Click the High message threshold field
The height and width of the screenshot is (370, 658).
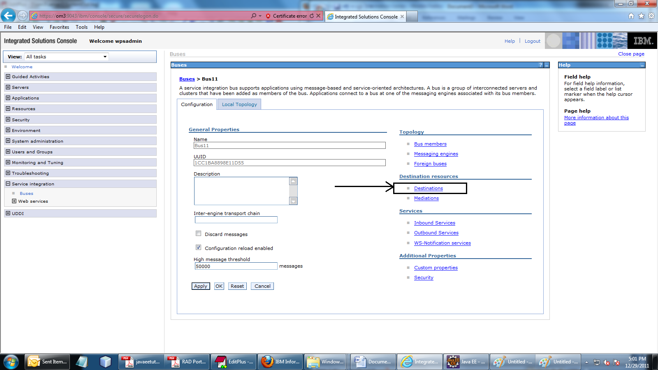pyautogui.click(x=236, y=266)
